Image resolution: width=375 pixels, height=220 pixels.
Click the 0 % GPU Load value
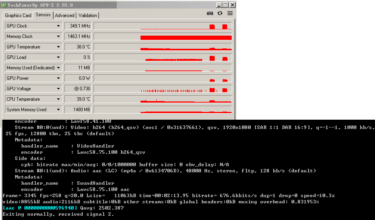(78, 57)
